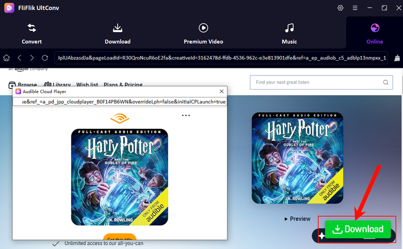Open the three-dot menu in Cloud Player
Viewport: 403px width, 249px height.
(186, 116)
